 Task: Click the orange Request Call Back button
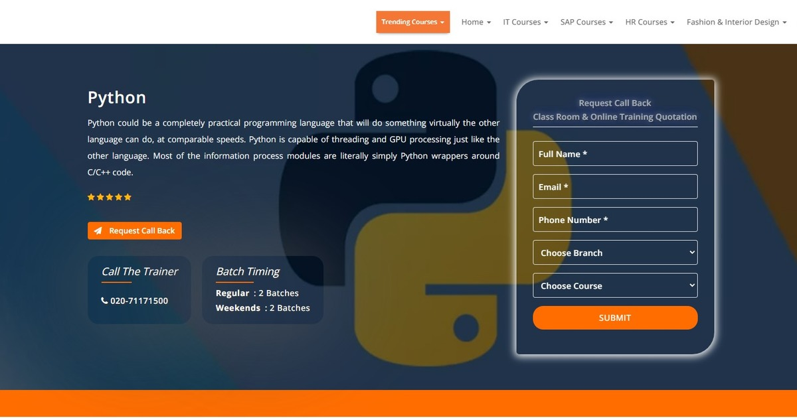pyautogui.click(x=134, y=231)
